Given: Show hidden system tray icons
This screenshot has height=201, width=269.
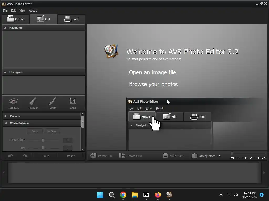Looking at the screenshot, I should (221, 195).
